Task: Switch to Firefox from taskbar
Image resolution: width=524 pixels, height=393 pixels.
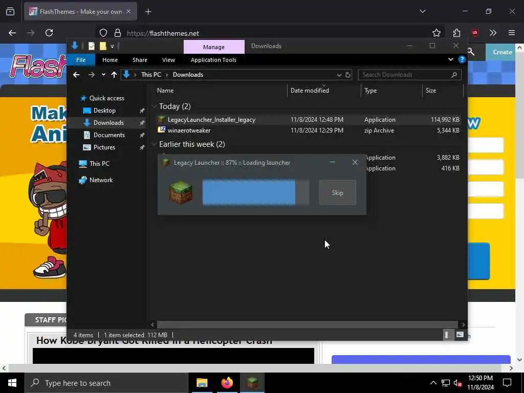Action: pos(227,383)
